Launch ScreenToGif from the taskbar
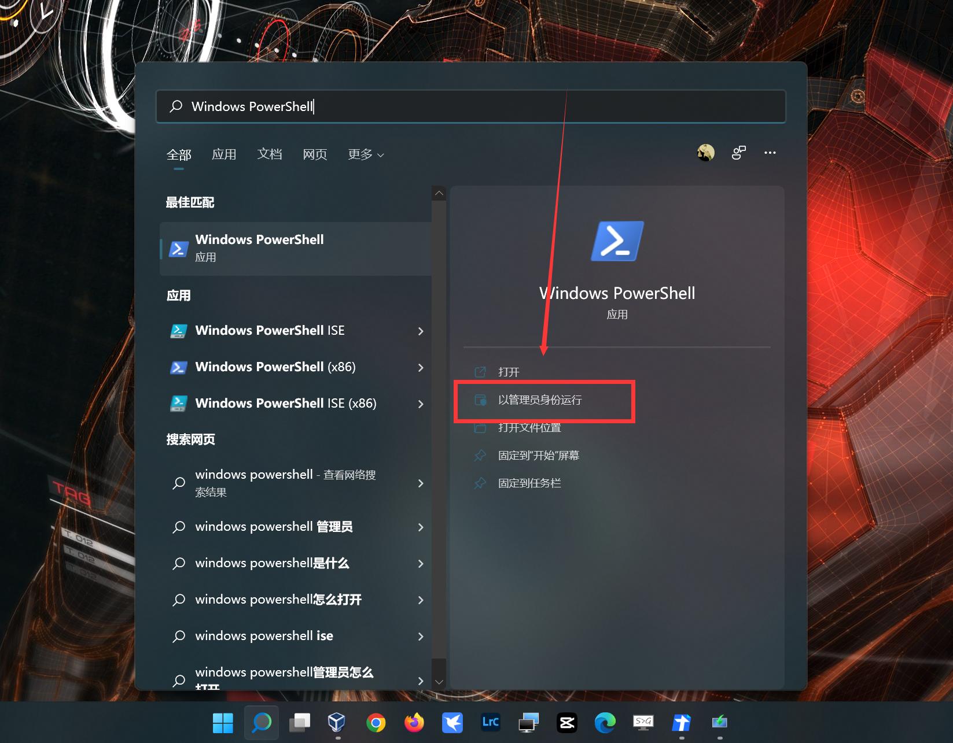Viewport: 953px width, 743px height. [643, 722]
